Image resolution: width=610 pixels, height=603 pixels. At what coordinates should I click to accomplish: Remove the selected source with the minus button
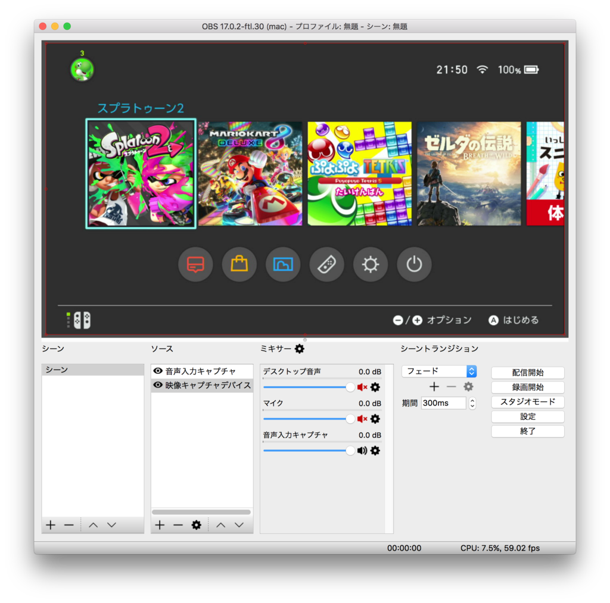tap(178, 525)
